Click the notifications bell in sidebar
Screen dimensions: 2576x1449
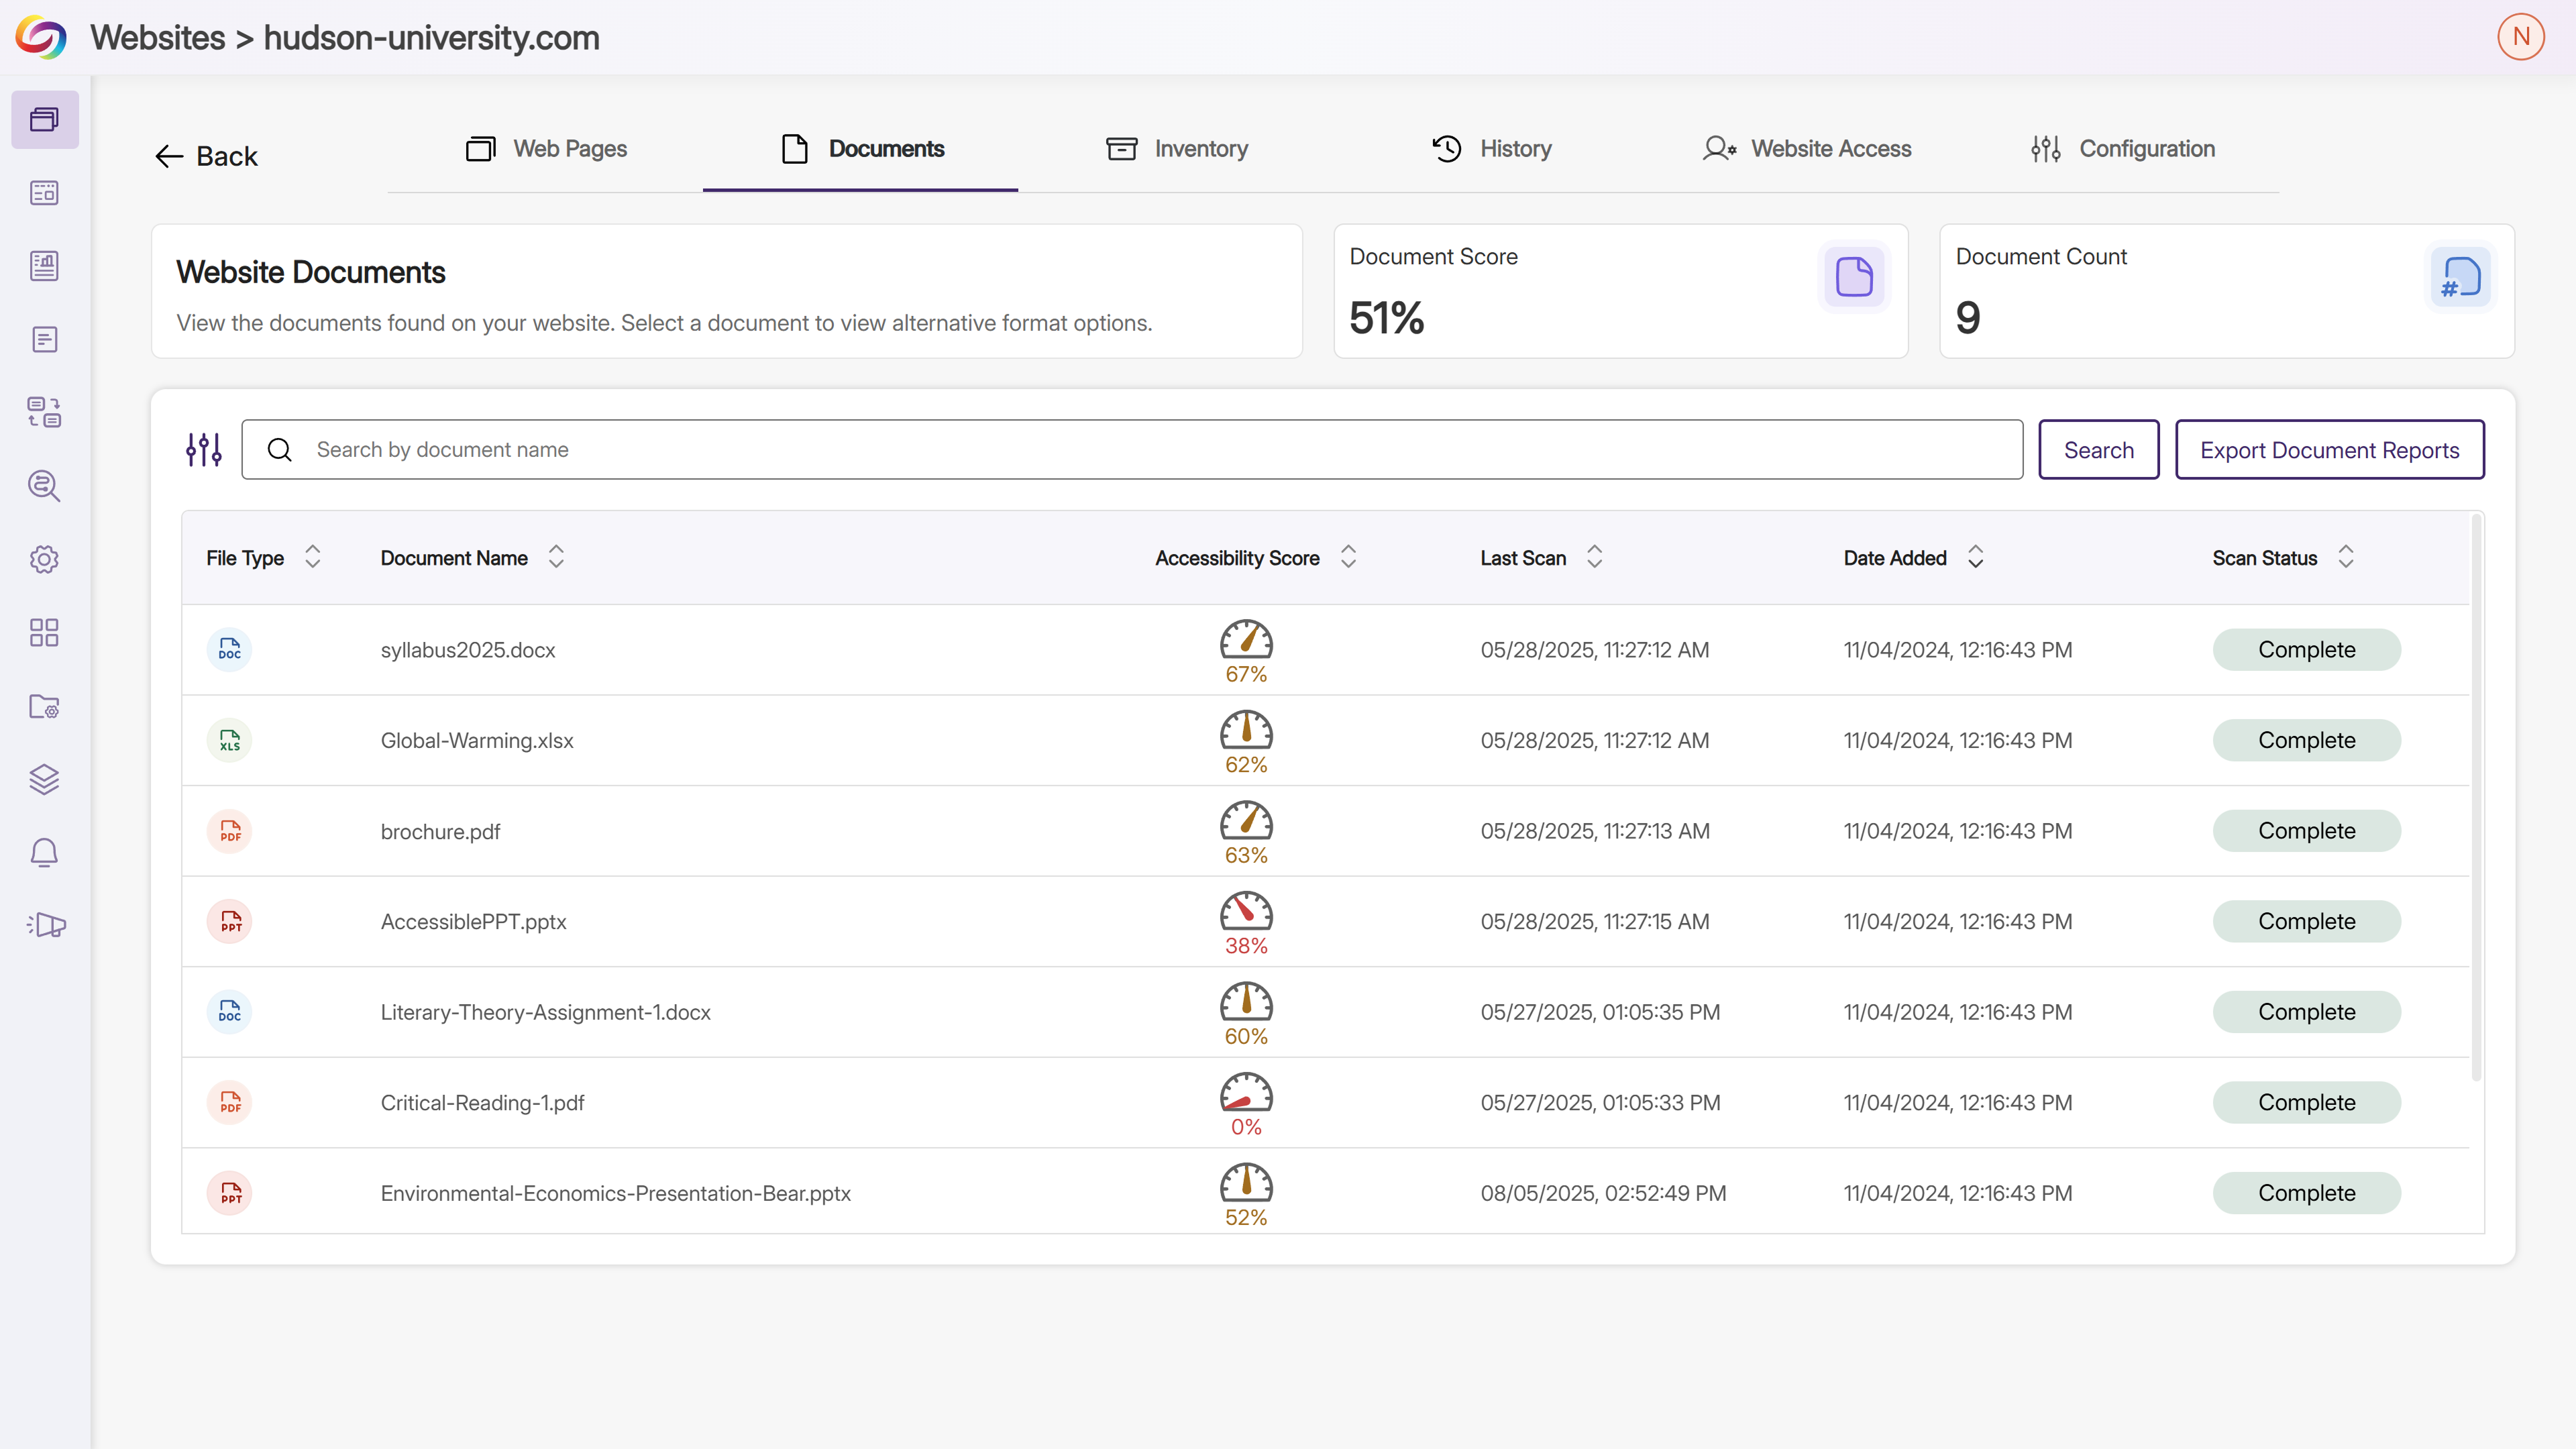(44, 853)
